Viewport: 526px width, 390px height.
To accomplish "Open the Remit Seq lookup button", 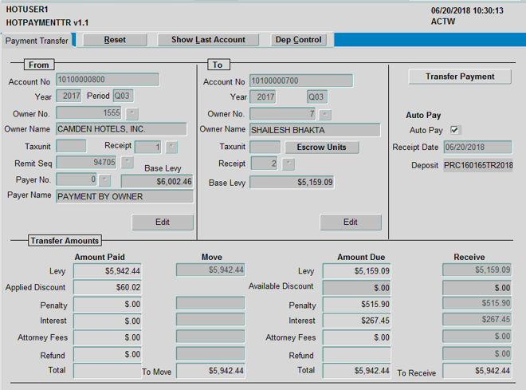I will [x=127, y=163].
